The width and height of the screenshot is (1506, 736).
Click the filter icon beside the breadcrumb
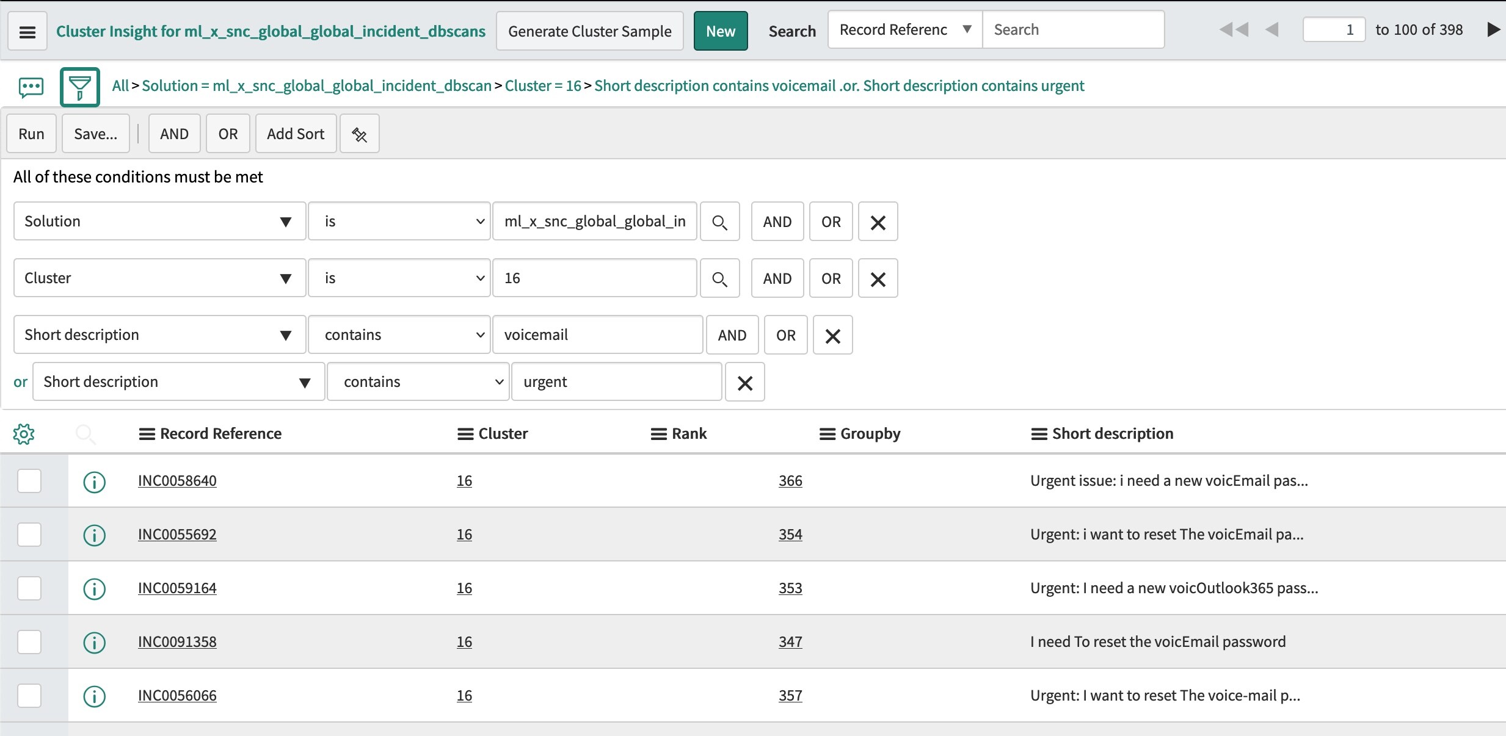80,87
